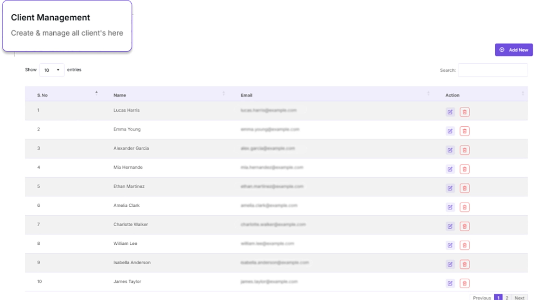This screenshot has width=542, height=300.
Task: Click trash icon for Mia Hernande
Action: tap(465, 169)
